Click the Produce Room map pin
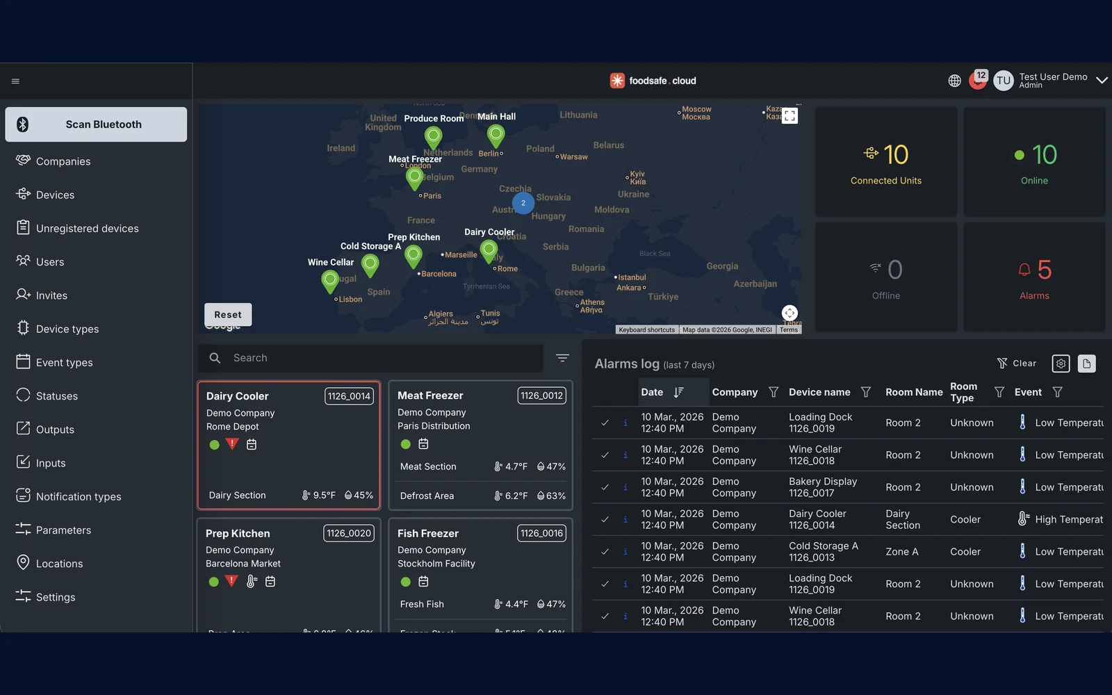 pos(434,137)
